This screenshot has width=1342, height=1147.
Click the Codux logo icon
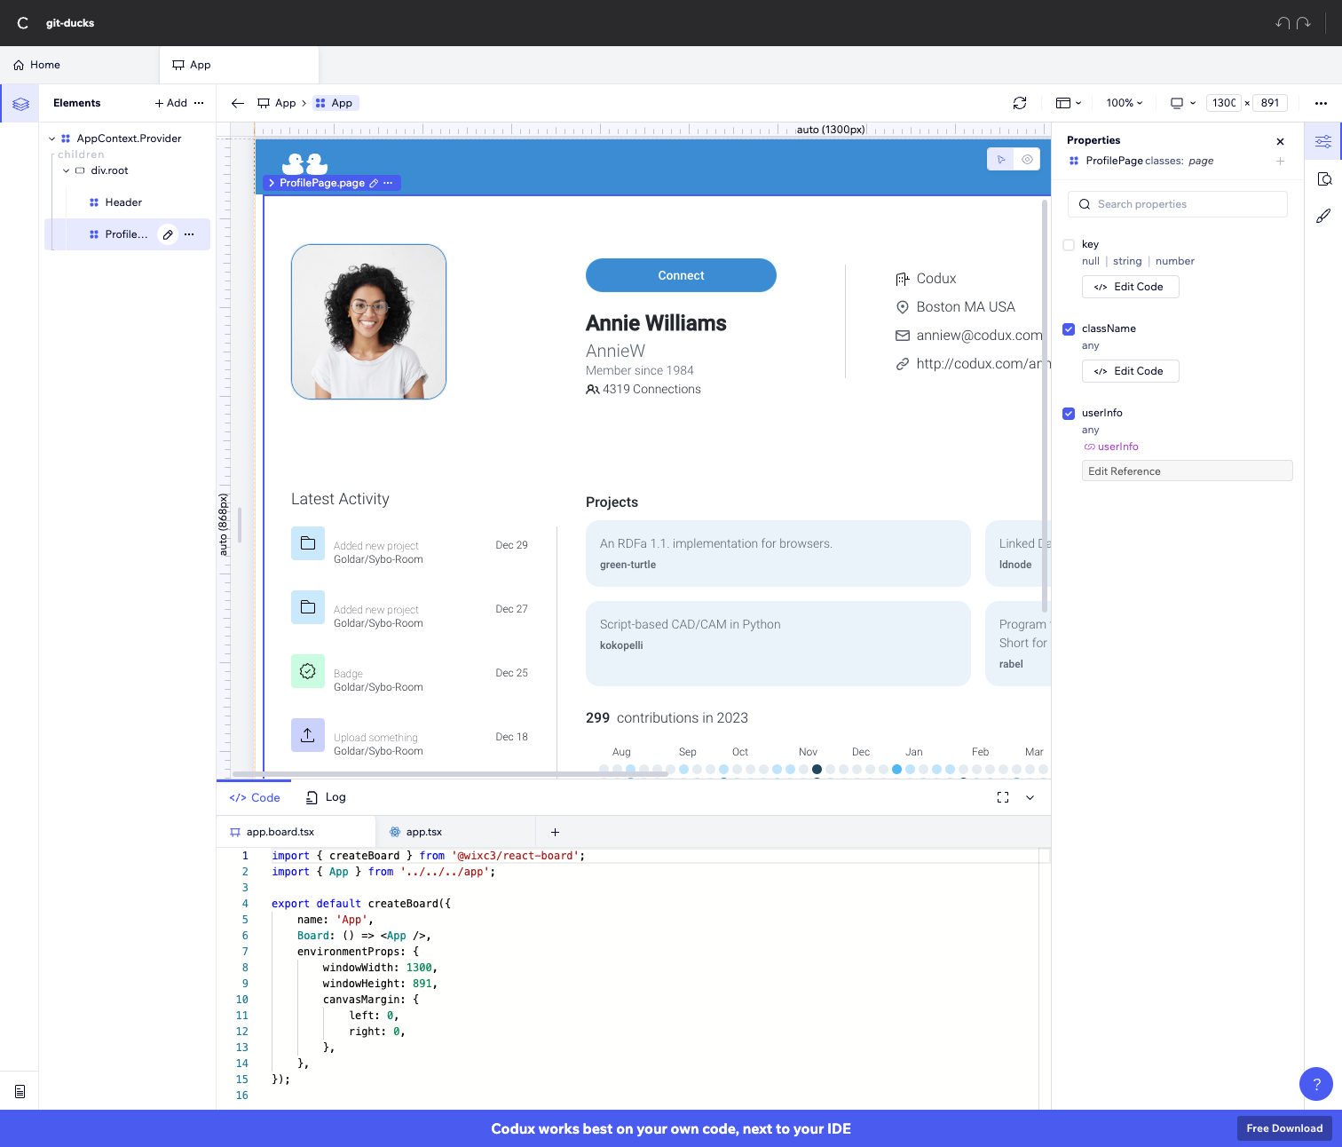click(x=23, y=23)
